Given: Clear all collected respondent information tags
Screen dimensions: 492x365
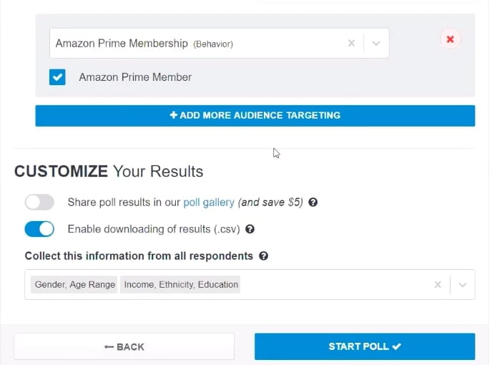Looking at the screenshot, I should (438, 285).
